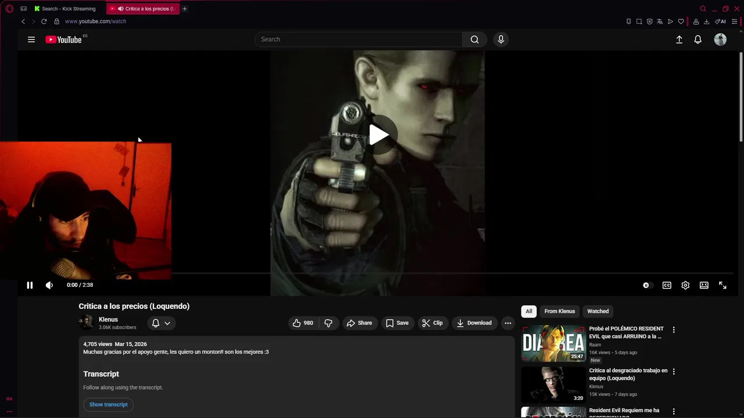Focus the YouTube search field

click(x=359, y=39)
